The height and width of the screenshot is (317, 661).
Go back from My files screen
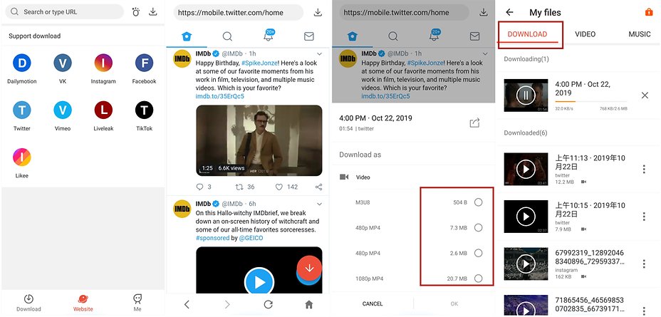coord(510,12)
